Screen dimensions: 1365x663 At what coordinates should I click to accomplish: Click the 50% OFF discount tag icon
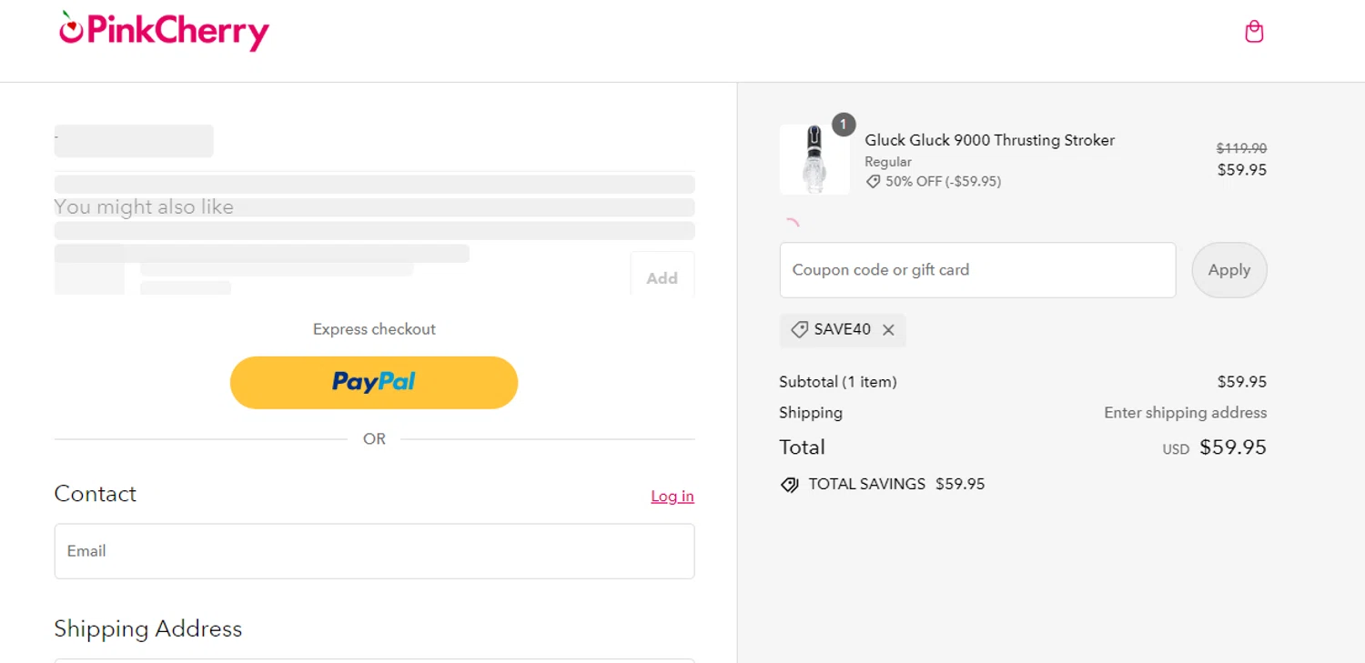click(873, 182)
